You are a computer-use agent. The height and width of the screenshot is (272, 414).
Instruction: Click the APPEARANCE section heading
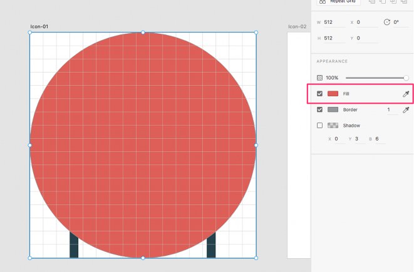pyautogui.click(x=332, y=61)
